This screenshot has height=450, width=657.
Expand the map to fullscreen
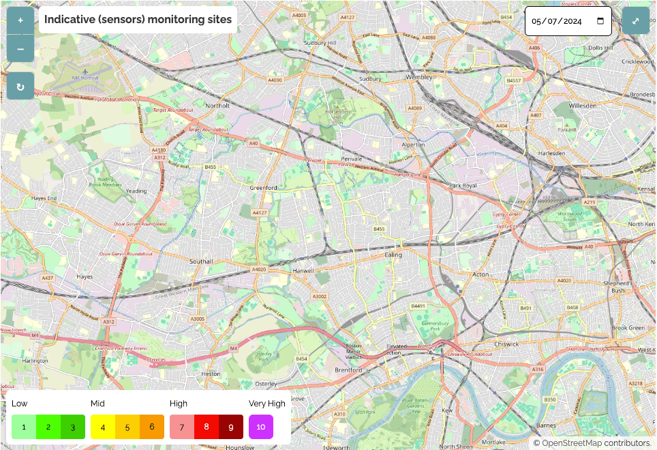click(636, 20)
